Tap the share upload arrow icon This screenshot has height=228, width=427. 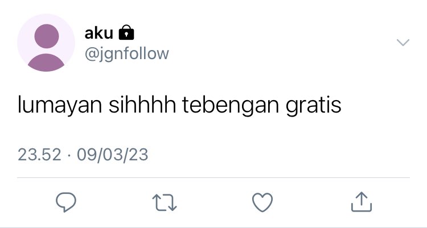[362, 202]
